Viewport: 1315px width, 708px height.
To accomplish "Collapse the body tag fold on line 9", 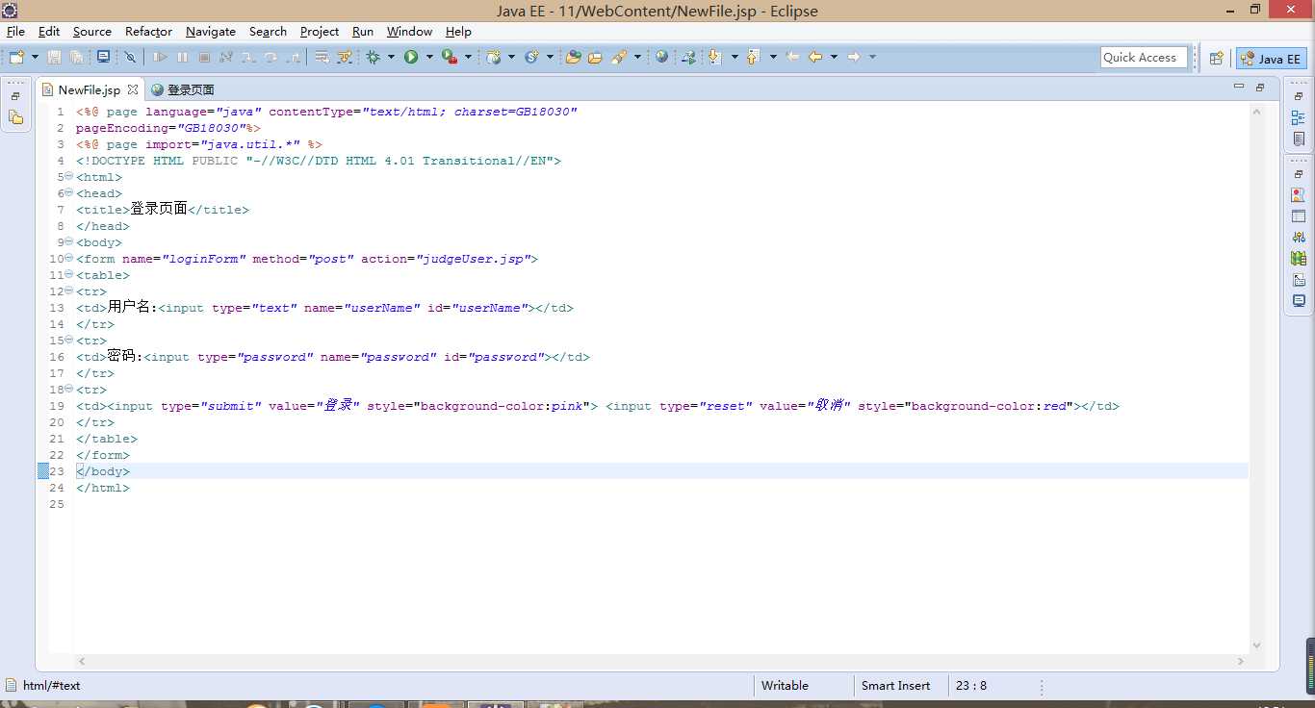I will tap(68, 242).
